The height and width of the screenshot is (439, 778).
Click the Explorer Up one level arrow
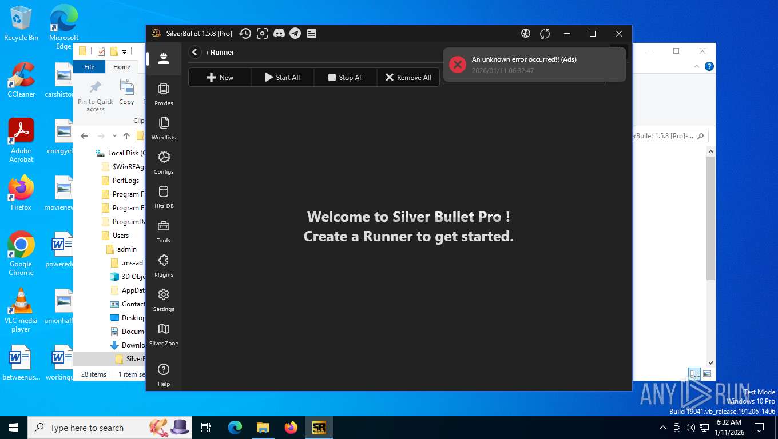[126, 136]
